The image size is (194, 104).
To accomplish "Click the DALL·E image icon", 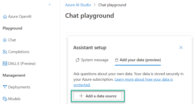I will tap(5, 64).
